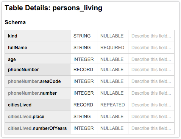Click the Schema section heading

[15, 22]
